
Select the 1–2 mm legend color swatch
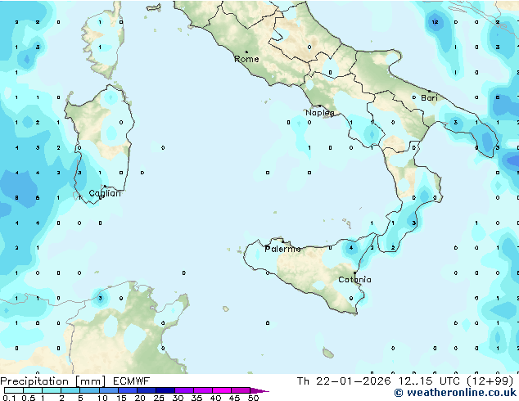click(x=52, y=390)
